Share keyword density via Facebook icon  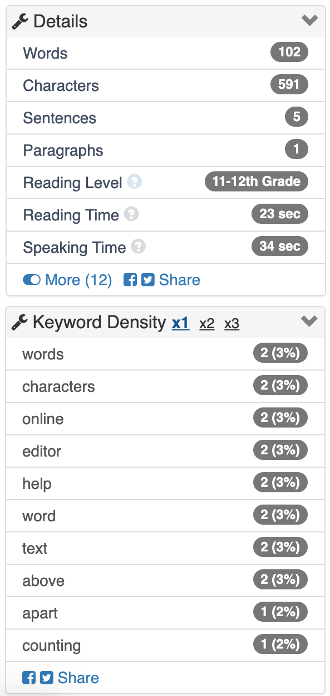point(29,678)
